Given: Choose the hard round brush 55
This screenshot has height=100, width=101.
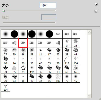Looking at the screenshot, I should (49, 78).
